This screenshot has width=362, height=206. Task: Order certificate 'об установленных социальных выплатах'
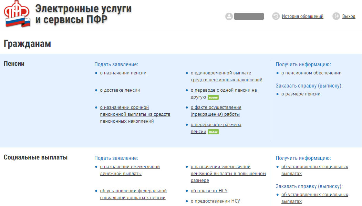pos(314,198)
